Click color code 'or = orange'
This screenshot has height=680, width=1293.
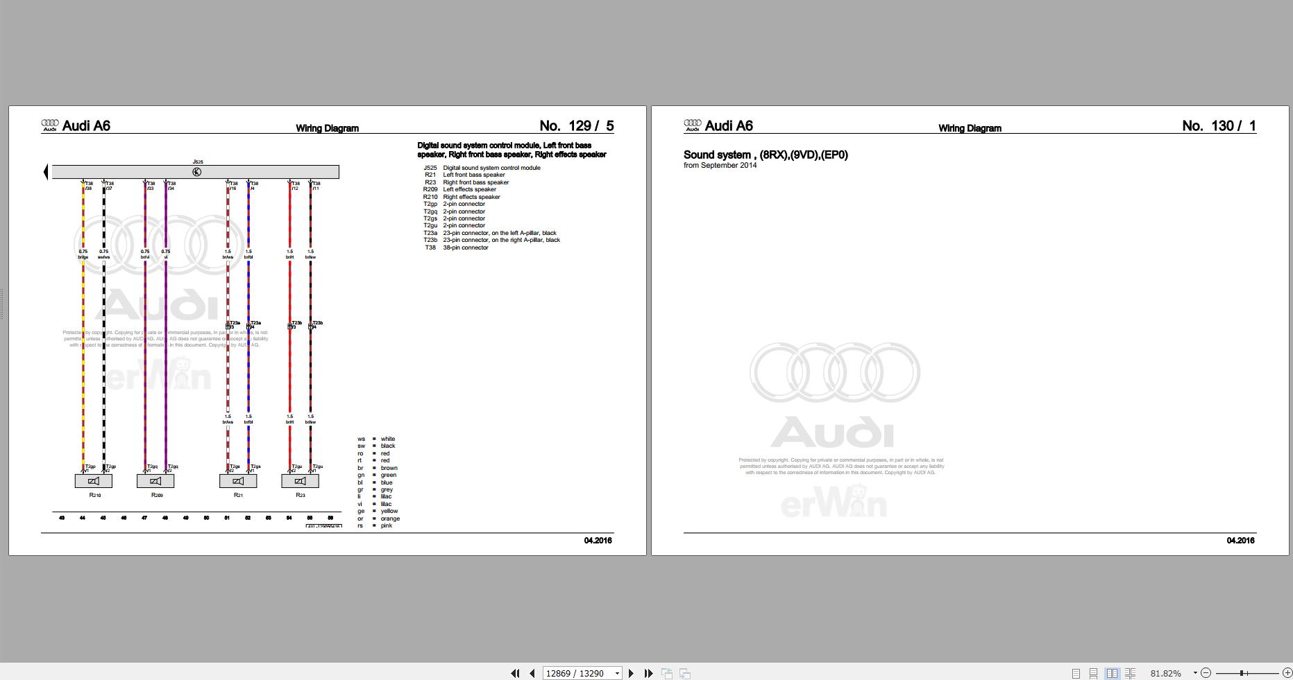click(x=378, y=518)
